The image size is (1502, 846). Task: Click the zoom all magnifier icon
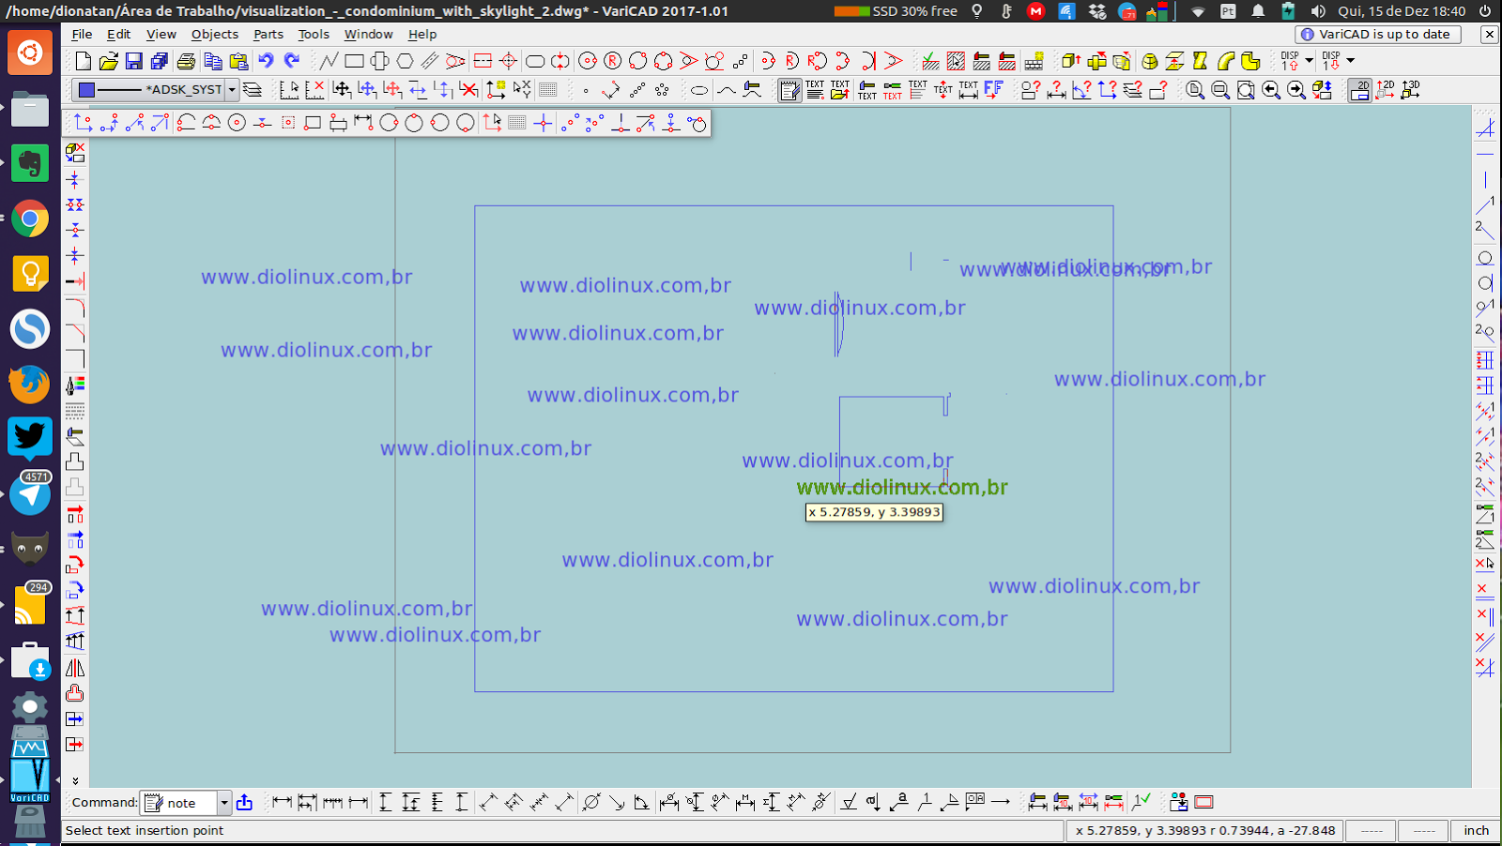(x=1245, y=90)
